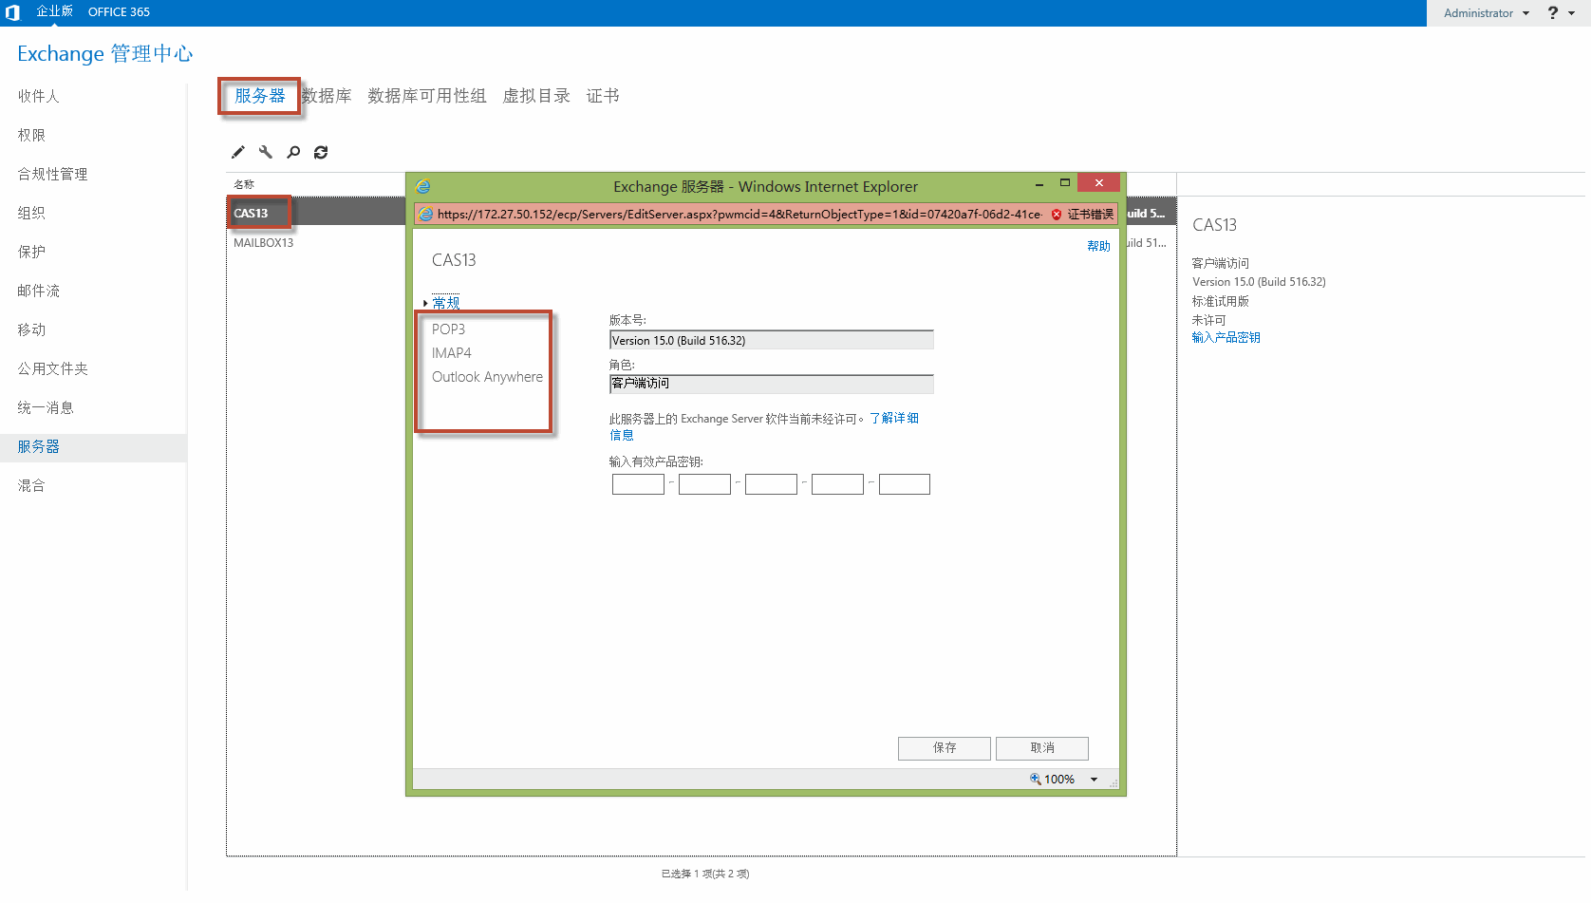Click the first product key input box
The height and width of the screenshot is (903, 1591).
(x=638, y=484)
